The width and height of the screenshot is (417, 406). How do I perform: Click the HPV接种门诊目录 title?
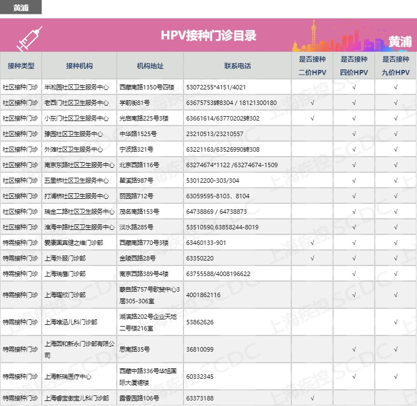pyautogui.click(x=209, y=36)
